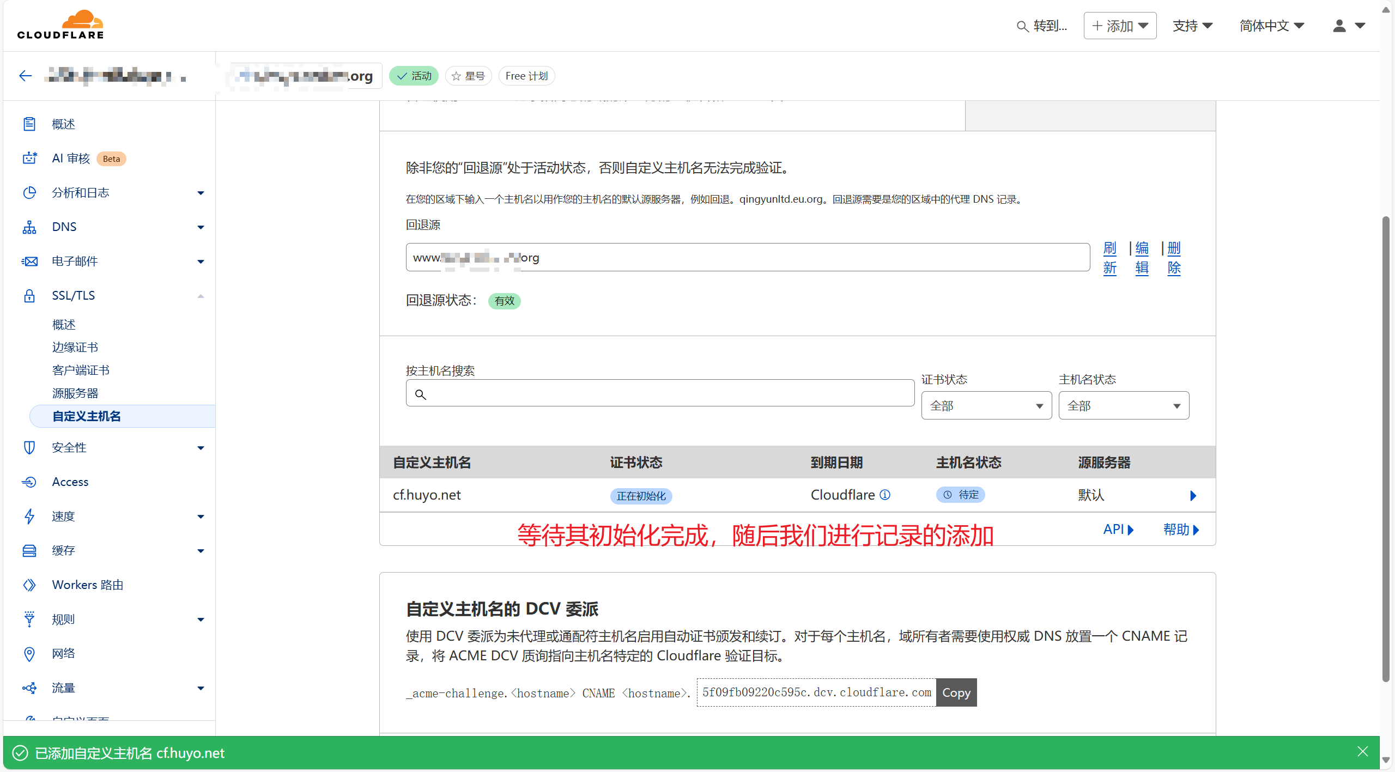Click the success checkmark icon in banner
Viewport: 1395px width, 772px height.
20,753
